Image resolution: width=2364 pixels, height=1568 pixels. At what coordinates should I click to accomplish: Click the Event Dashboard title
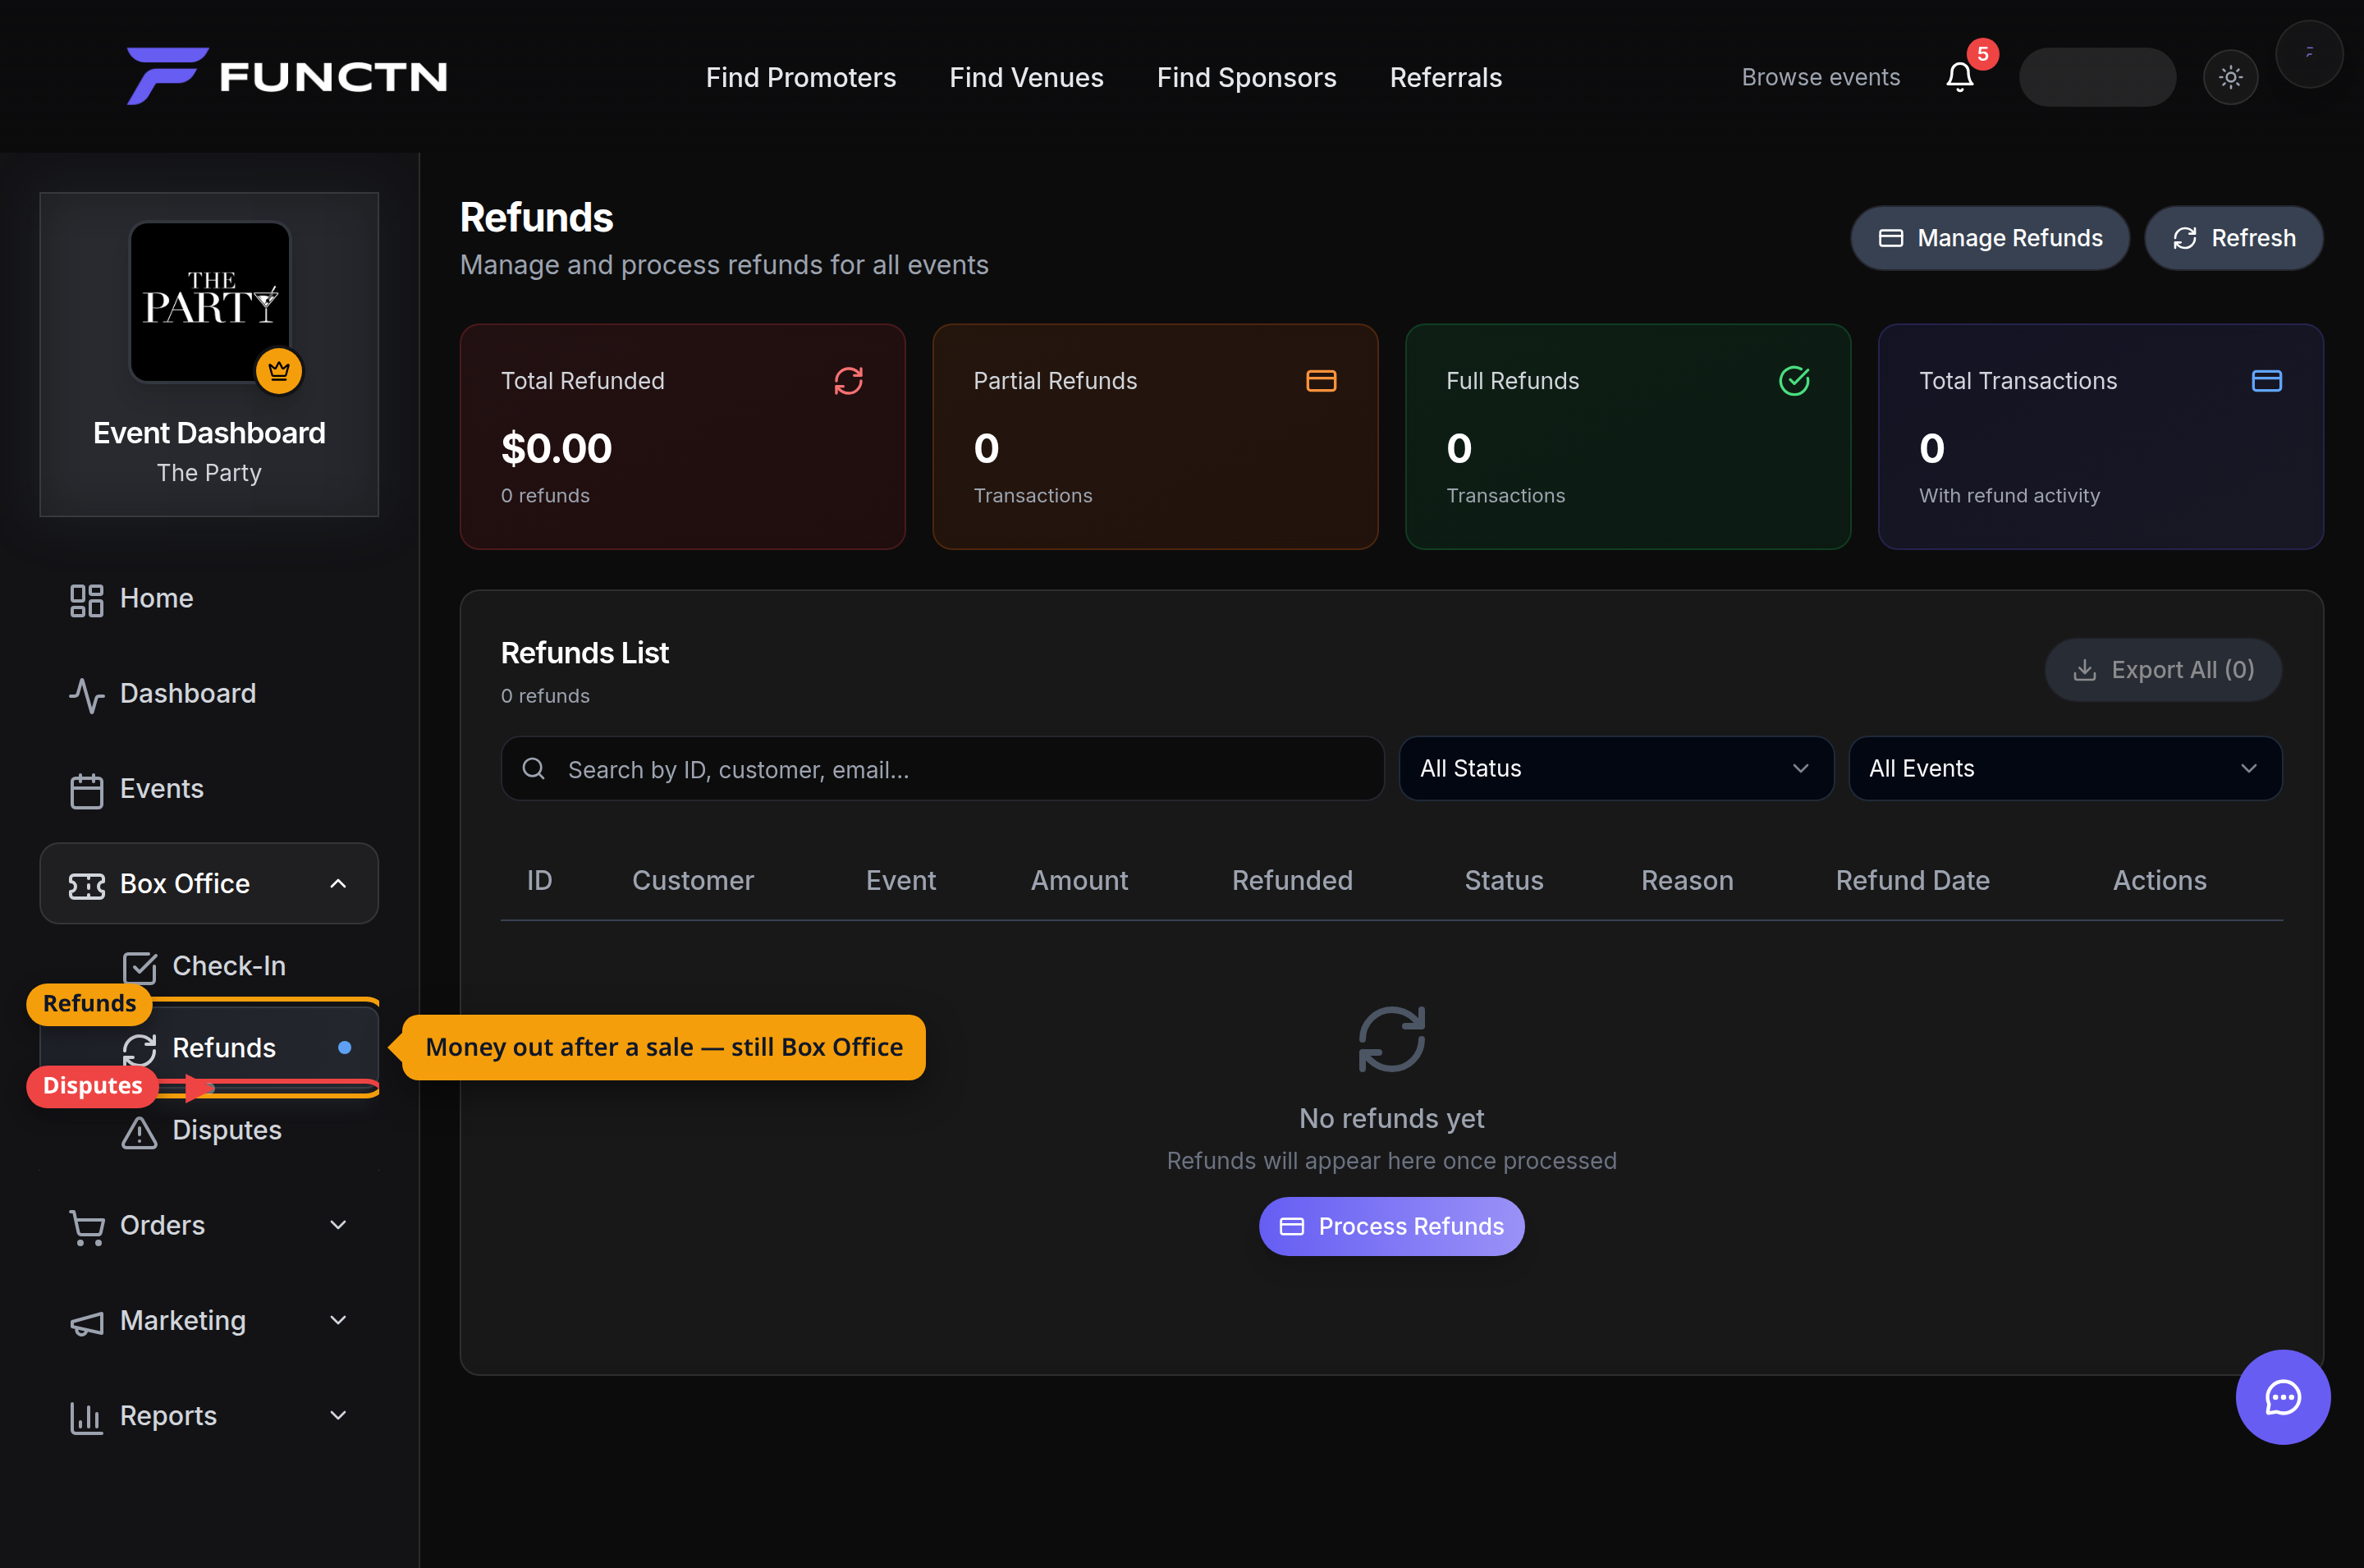tap(209, 433)
